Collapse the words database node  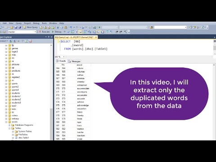click(x=6, y=122)
